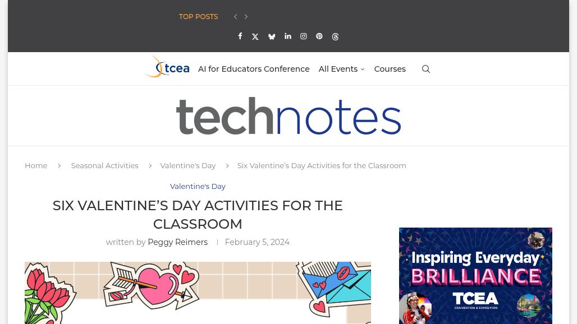Image resolution: width=577 pixels, height=324 pixels.
Task: Click the TCEA logo
Action: coord(167,67)
